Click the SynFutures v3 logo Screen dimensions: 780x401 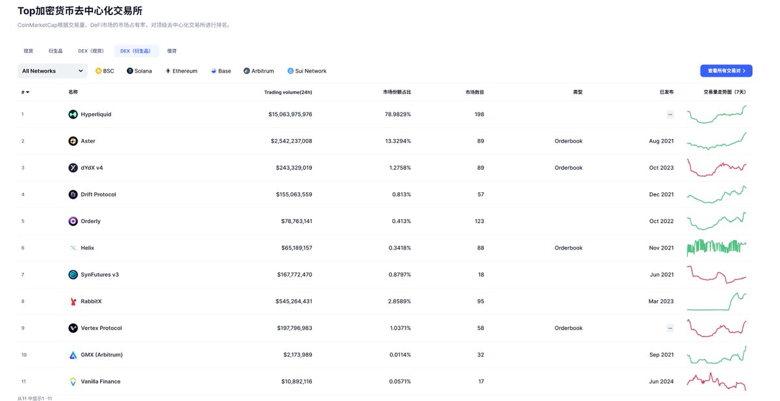click(x=73, y=274)
